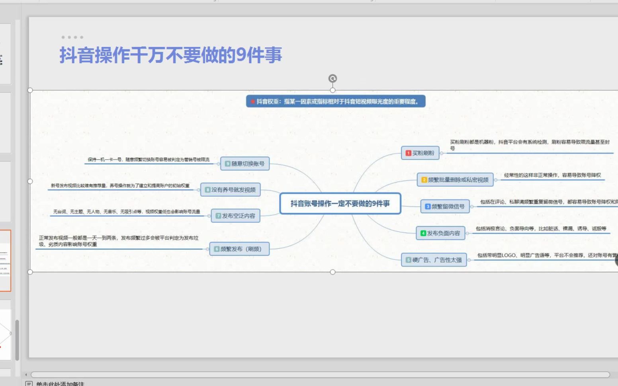Screen dimensions: 618x386
Task: Click the bottom-left corner handle of the selected image
Action: 30,272
